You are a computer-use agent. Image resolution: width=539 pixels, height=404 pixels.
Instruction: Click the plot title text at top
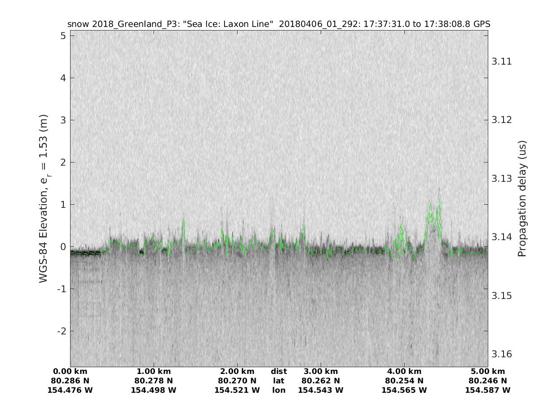278,24
